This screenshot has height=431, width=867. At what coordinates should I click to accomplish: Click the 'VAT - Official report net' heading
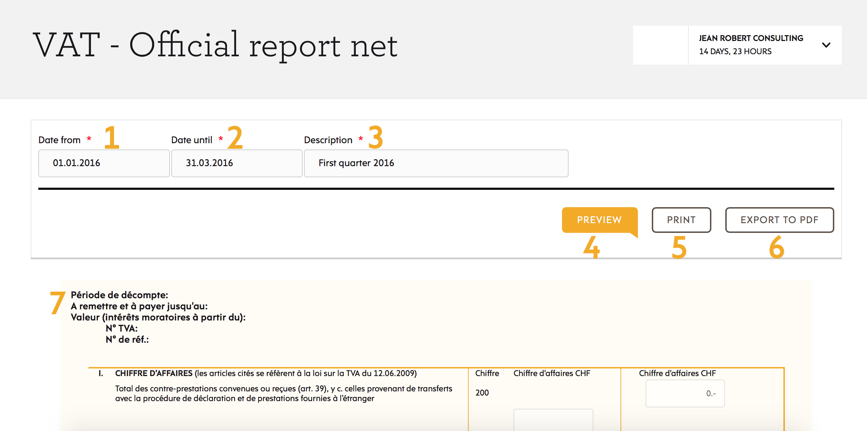coord(215,45)
